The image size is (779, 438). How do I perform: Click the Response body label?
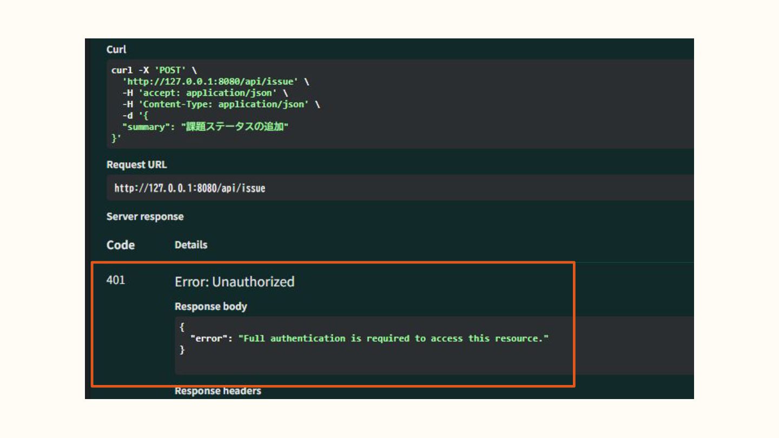coord(210,307)
